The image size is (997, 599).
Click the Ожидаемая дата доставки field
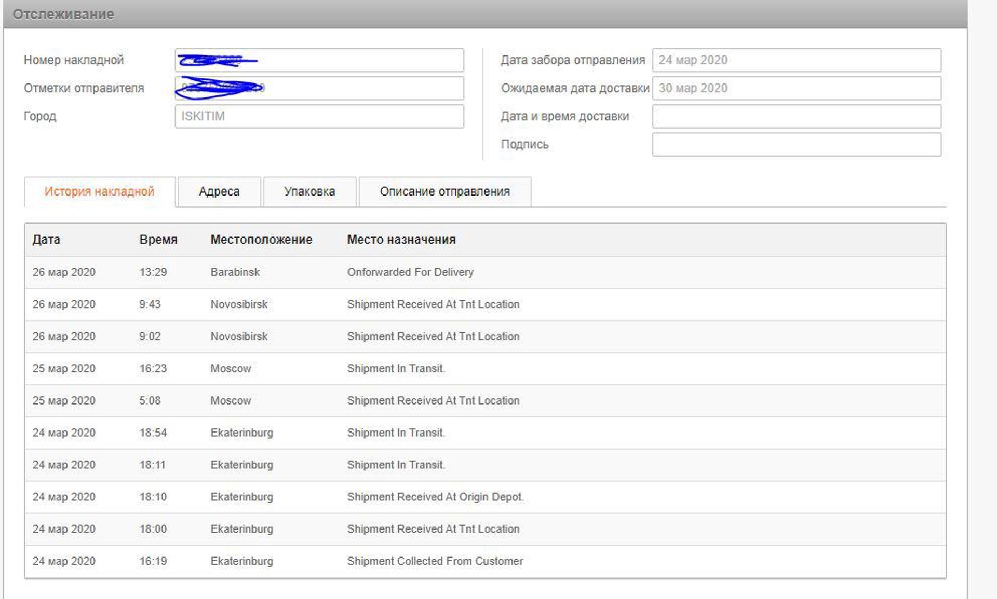click(797, 88)
